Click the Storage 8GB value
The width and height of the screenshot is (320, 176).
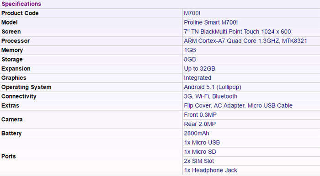(190, 59)
